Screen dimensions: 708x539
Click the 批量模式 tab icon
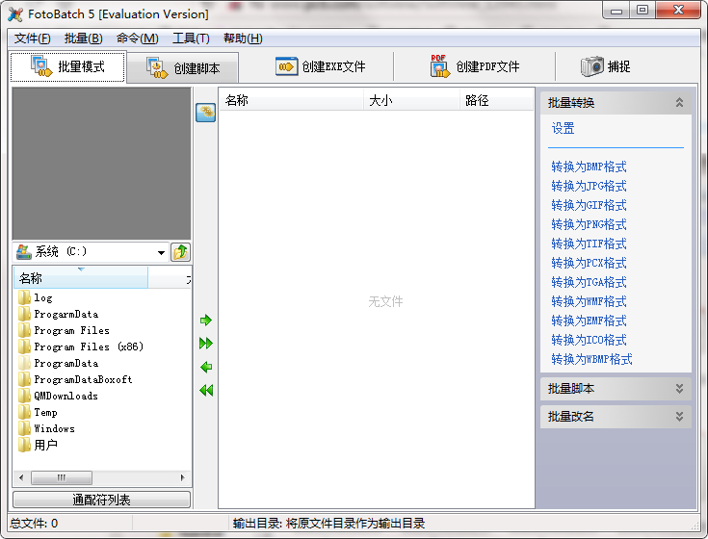pos(41,66)
